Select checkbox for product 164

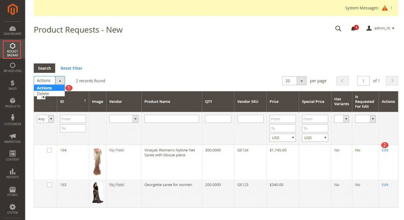click(x=49, y=150)
